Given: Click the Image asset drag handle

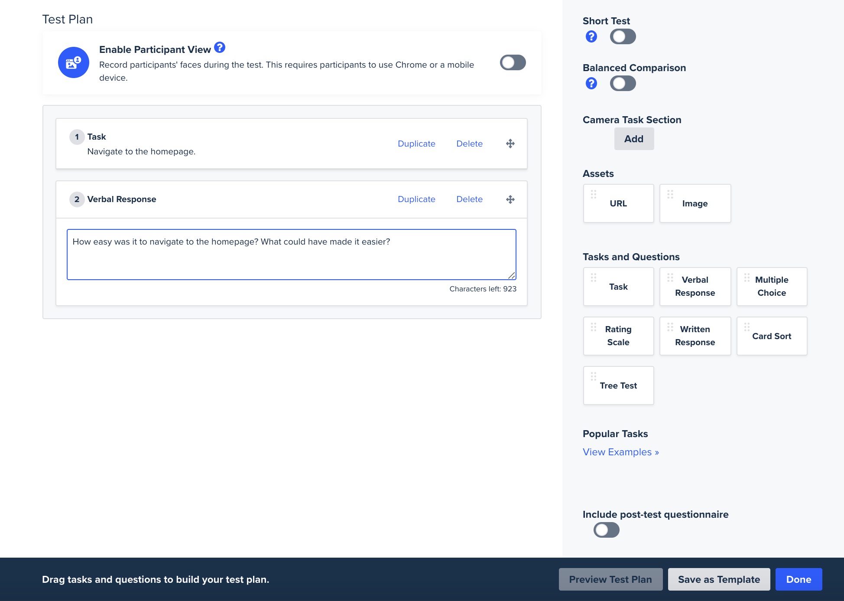Looking at the screenshot, I should point(670,194).
